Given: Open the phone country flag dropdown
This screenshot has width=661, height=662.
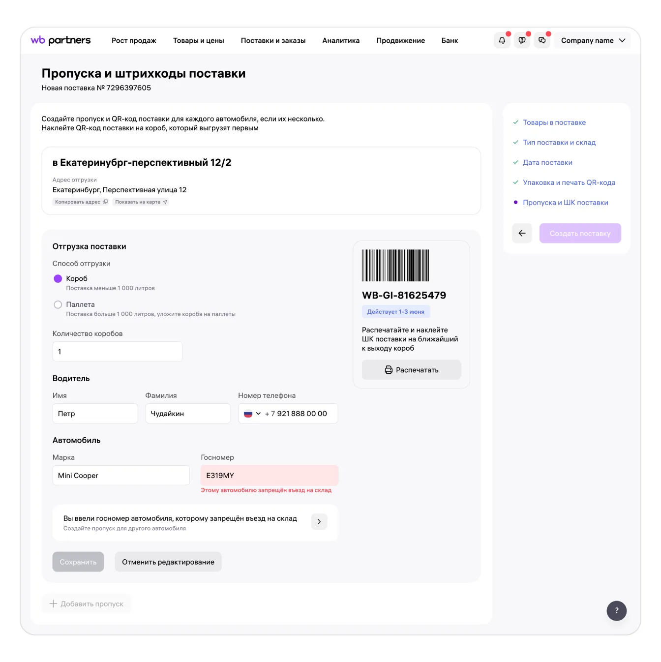Looking at the screenshot, I should point(252,414).
